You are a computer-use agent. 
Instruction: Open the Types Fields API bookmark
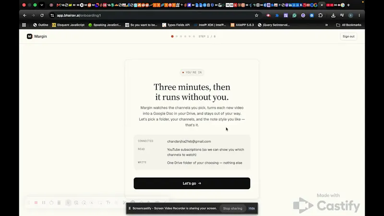[x=176, y=25]
